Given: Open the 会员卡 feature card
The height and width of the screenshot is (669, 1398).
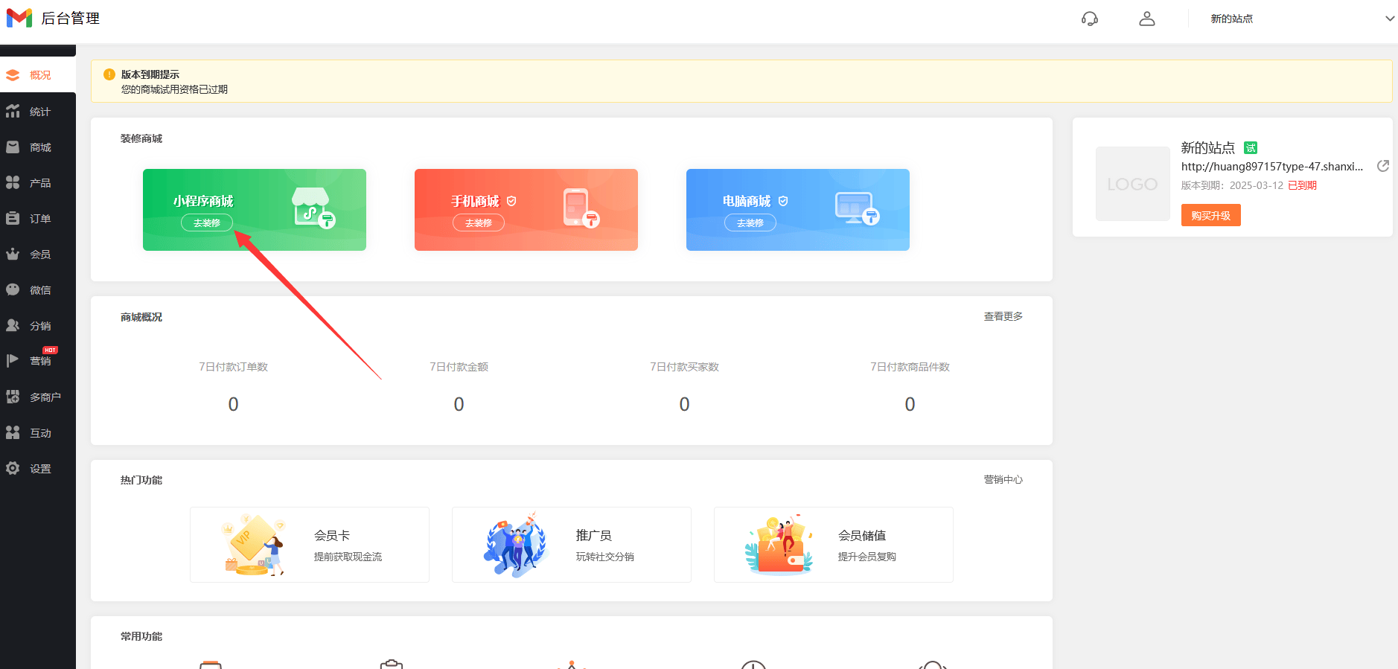Looking at the screenshot, I should click(309, 545).
